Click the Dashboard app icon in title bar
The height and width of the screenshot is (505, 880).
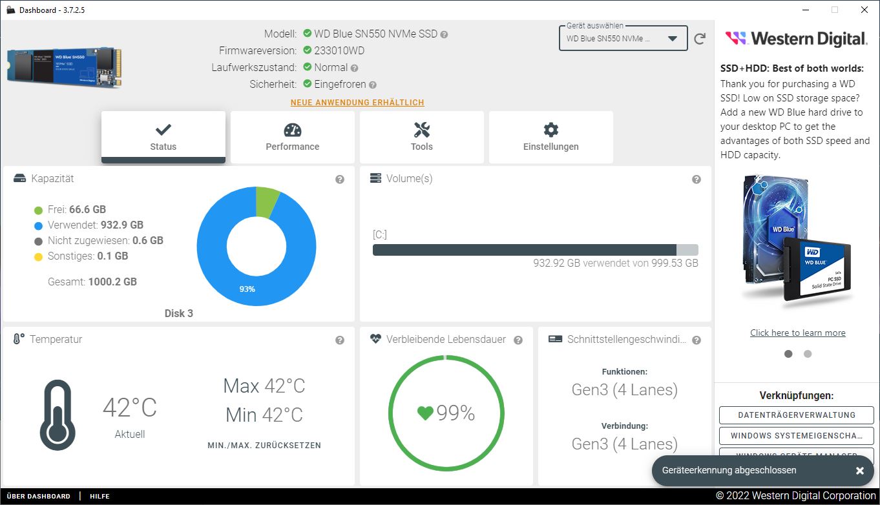[10, 10]
